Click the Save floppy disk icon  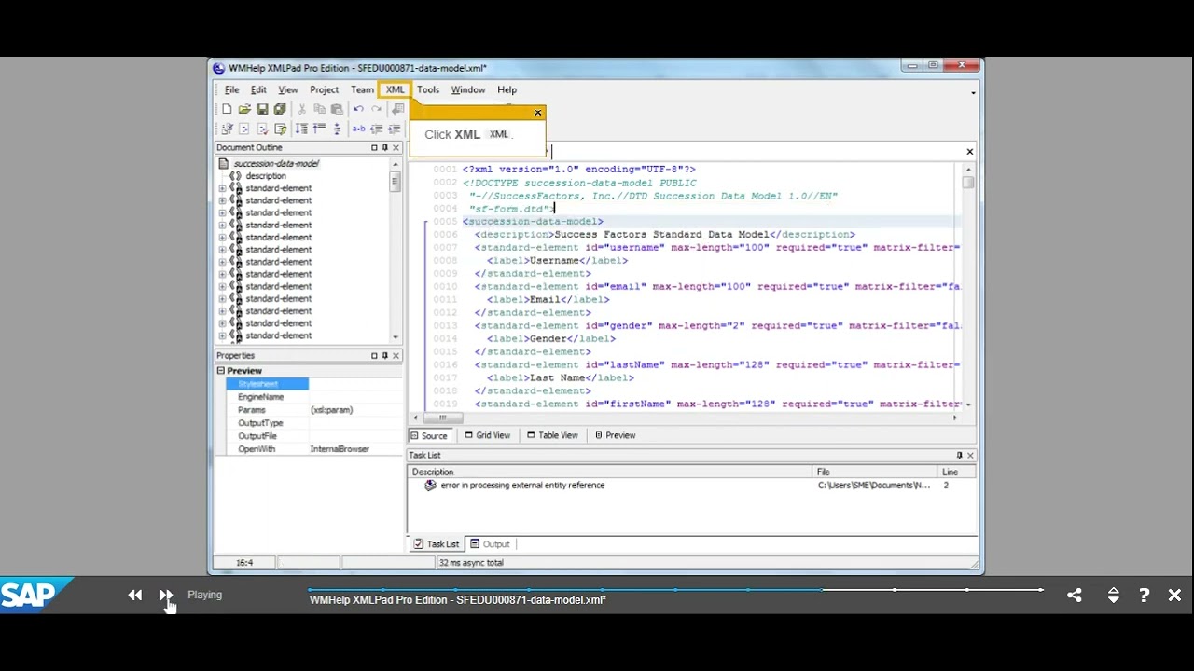pos(262,109)
